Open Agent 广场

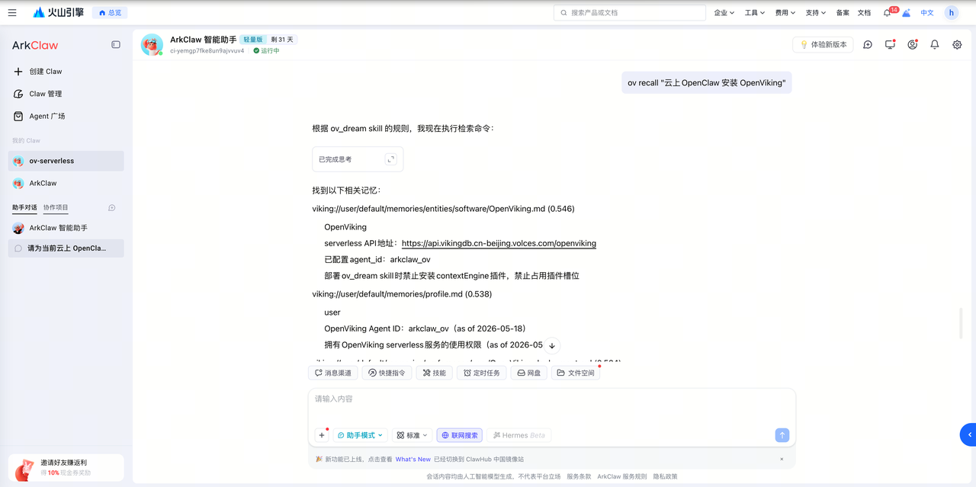click(66, 117)
